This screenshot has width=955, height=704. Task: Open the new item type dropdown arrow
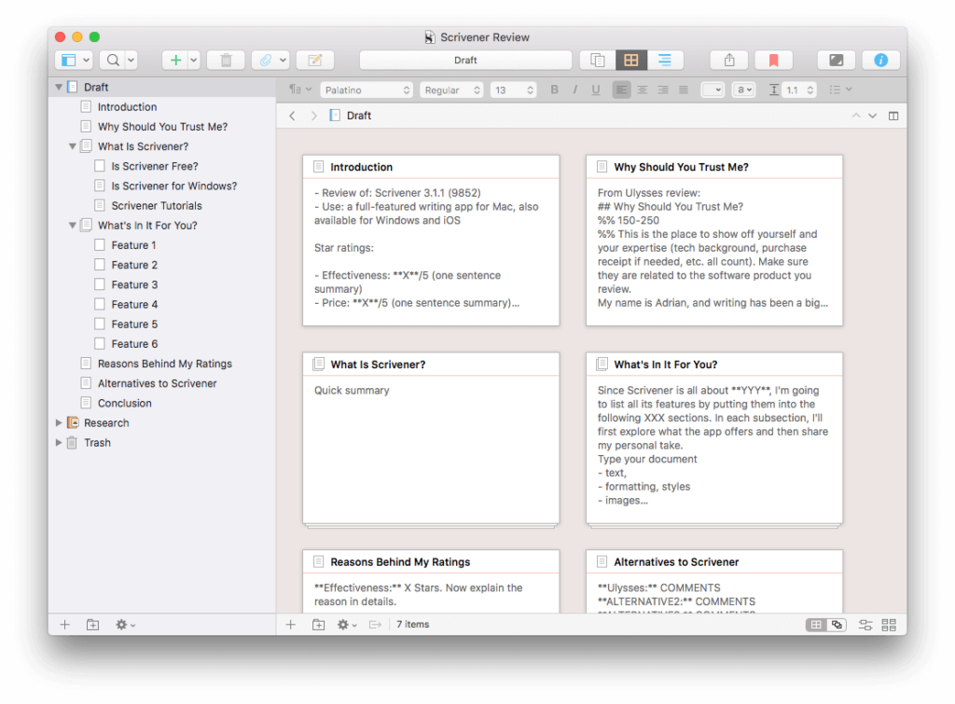tap(194, 61)
